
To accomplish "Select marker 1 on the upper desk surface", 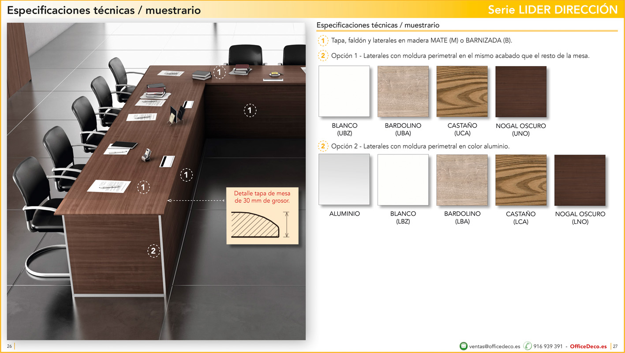I will click(219, 71).
